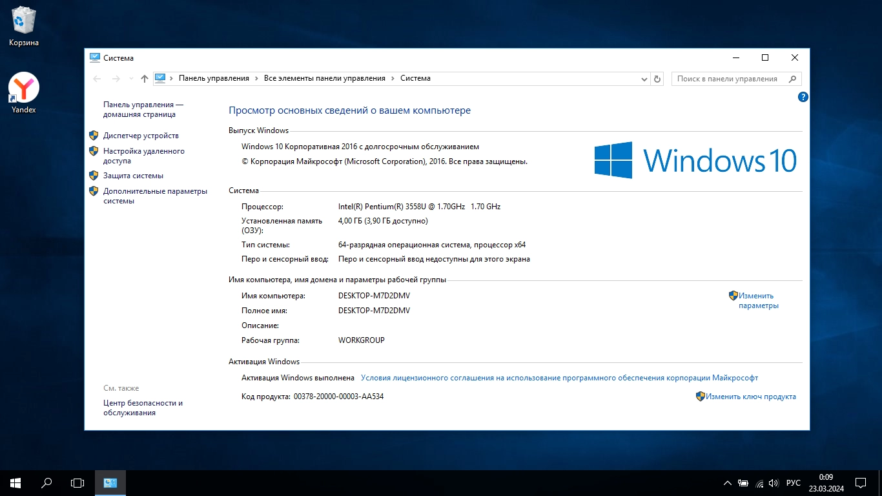Refresh the Система page

pyautogui.click(x=657, y=79)
